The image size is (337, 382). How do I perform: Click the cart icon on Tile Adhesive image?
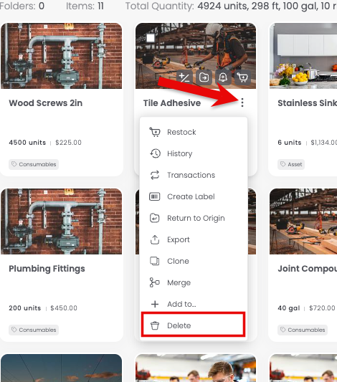click(x=242, y=77)
